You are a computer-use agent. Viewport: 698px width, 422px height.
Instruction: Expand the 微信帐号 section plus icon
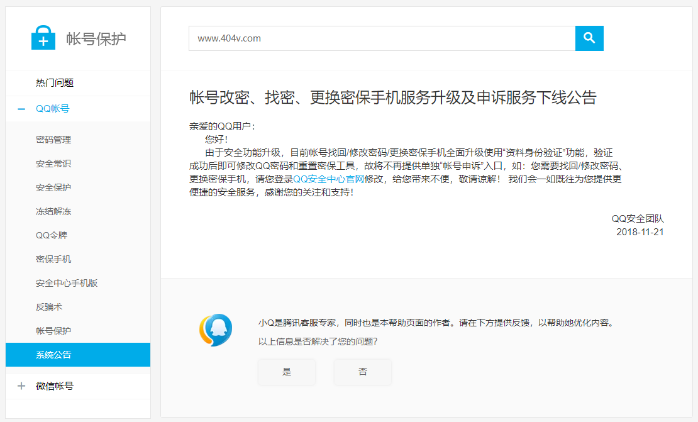click(x=21, y=386)
